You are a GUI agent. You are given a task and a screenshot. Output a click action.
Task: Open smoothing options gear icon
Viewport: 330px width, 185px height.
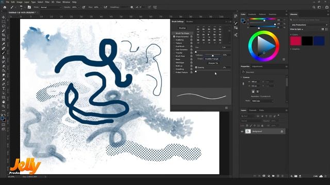pos(132,7)
